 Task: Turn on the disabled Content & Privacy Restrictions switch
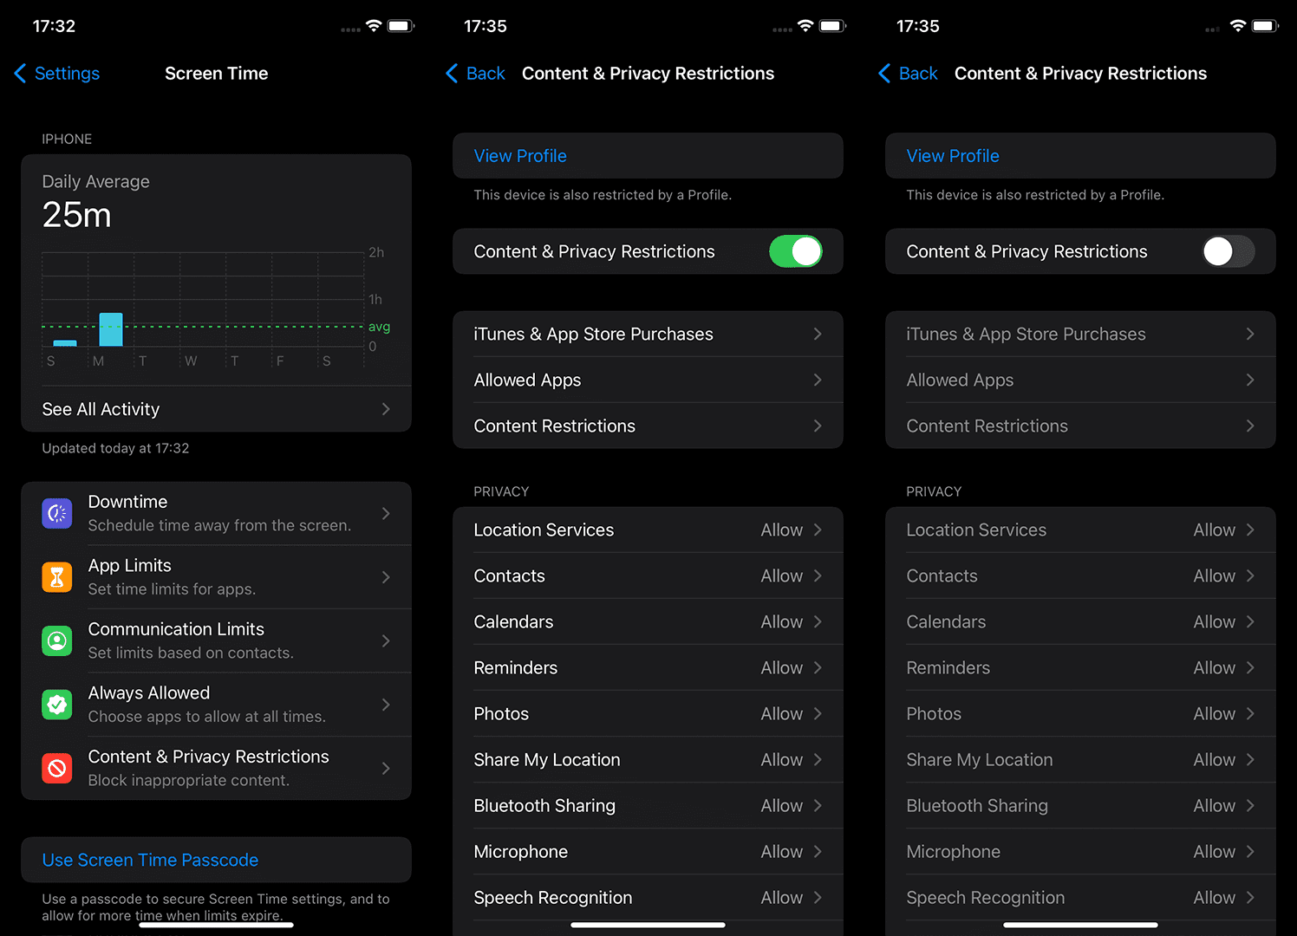(x=1228, y=251)
